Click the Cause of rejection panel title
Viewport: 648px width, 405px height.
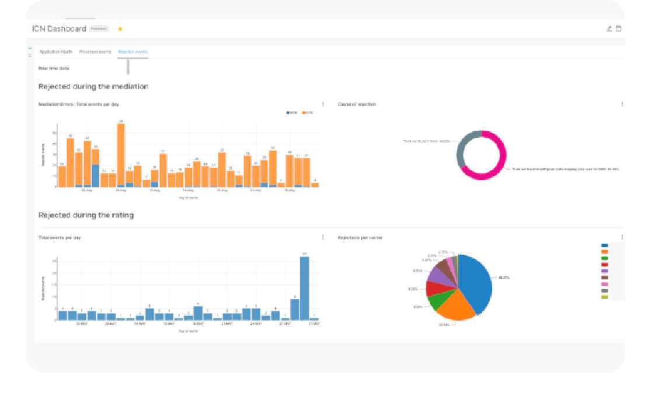point(357,104)
